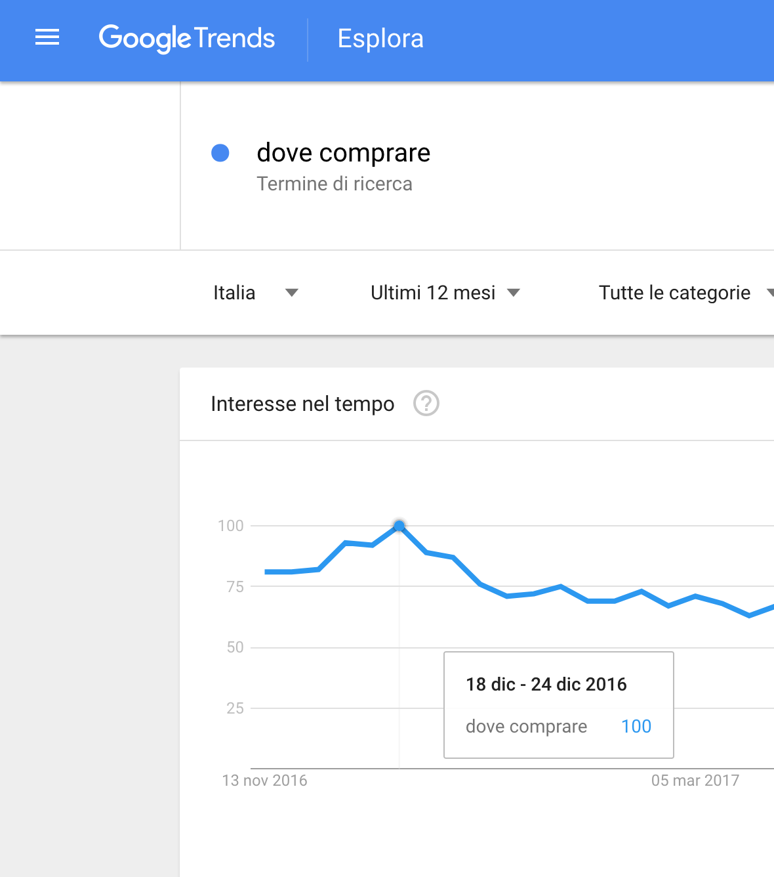Screen dimensions: 774x877
Task: Click the Interesse nel tempo card title
Action: [x=302, y=404]
